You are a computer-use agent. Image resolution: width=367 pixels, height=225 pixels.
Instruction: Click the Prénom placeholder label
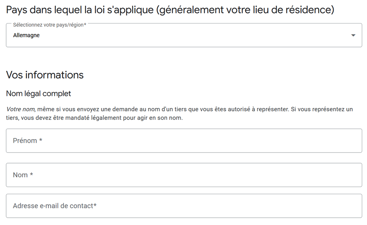[25, 140]
